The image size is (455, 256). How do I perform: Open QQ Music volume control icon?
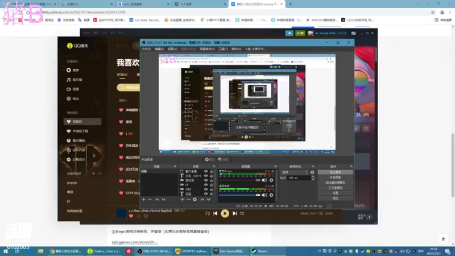pyautogui.click(x=242, y=213)
